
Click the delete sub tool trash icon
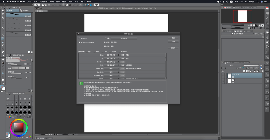(x=32, y=52)
